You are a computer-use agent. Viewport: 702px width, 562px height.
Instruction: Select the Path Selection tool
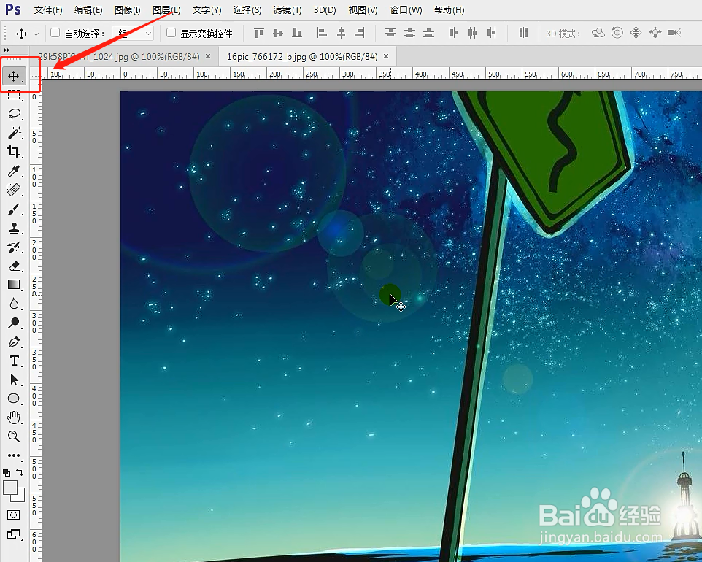[14, 380]
